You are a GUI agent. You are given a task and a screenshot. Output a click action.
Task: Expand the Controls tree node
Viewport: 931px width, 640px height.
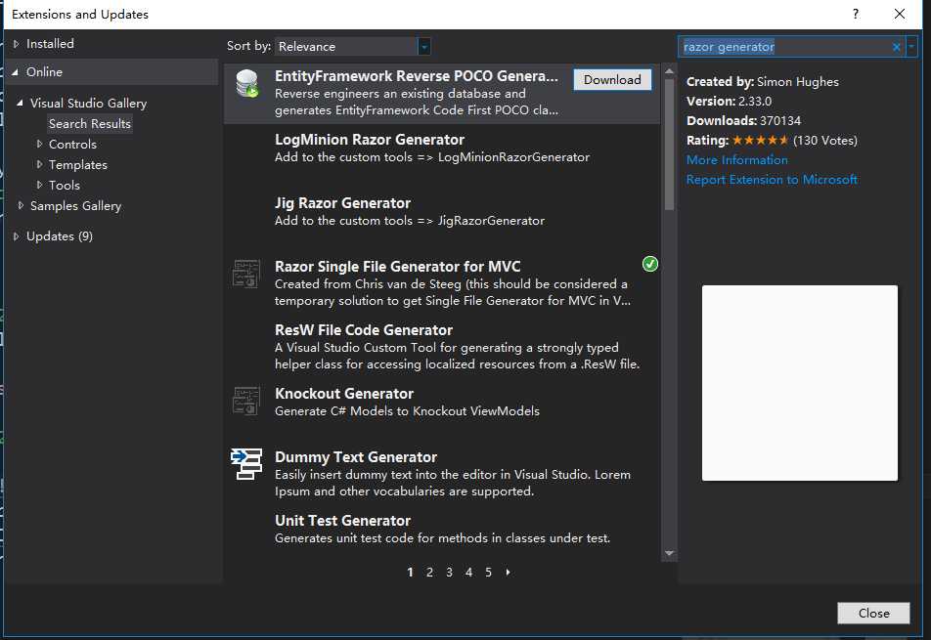(x=39, y=145)
